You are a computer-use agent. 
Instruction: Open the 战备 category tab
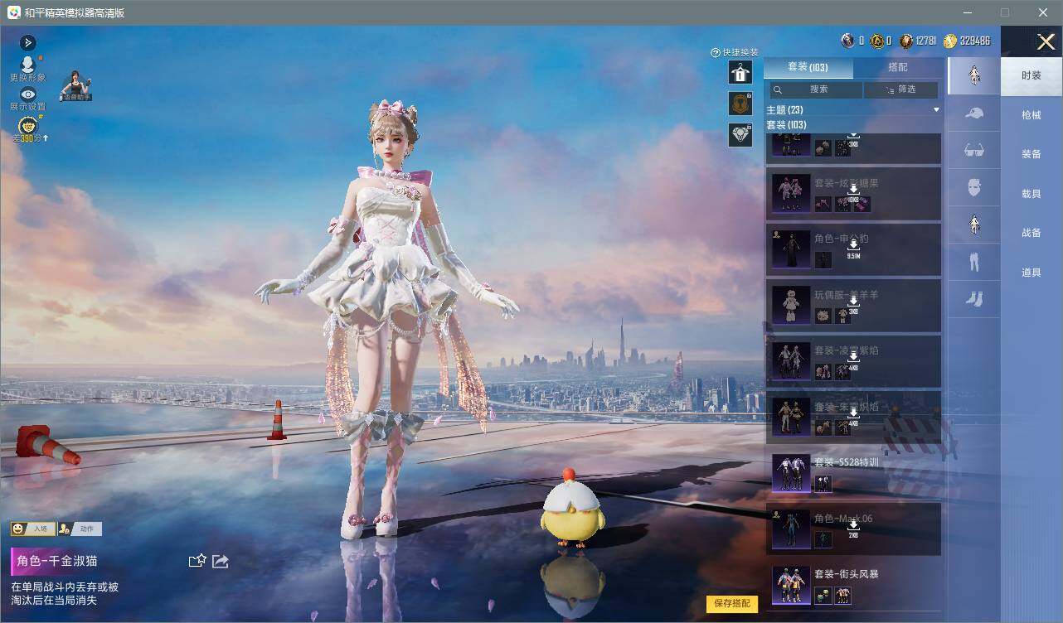pos(1031,233)
